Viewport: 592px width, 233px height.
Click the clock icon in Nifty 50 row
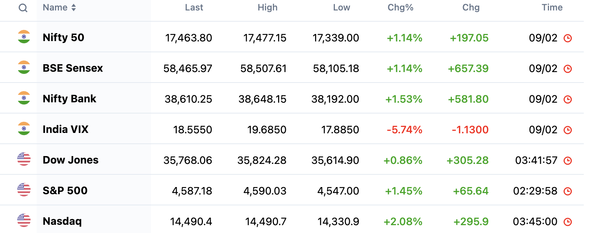coord(568,38)
